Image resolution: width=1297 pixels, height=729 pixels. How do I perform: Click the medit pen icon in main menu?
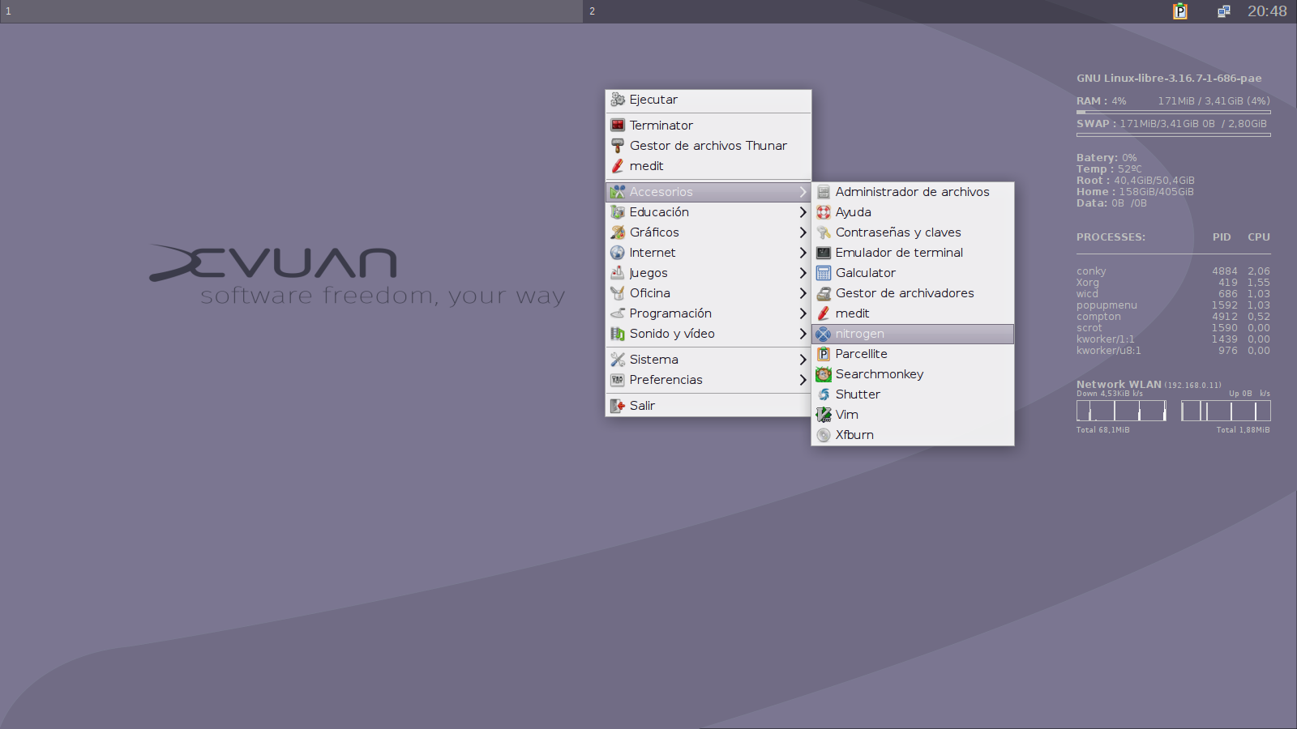click(x=618, y=166)
